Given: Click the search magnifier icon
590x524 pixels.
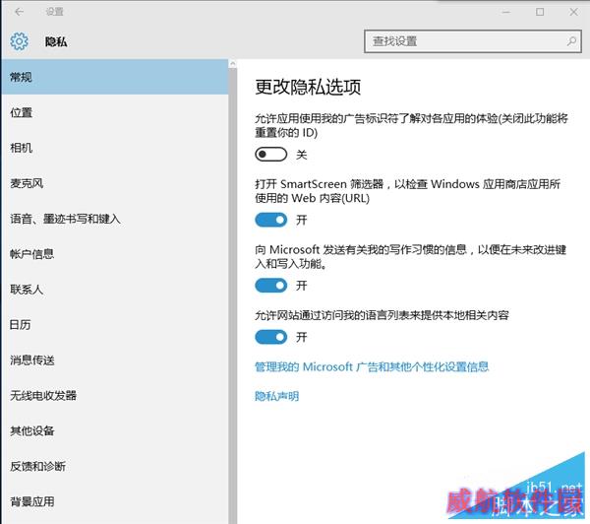Looking at the screenshot, I should (571, 41).
